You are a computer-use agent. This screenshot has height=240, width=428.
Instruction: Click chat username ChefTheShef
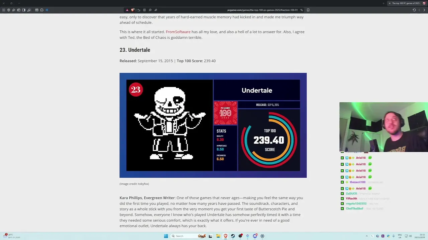354,208
